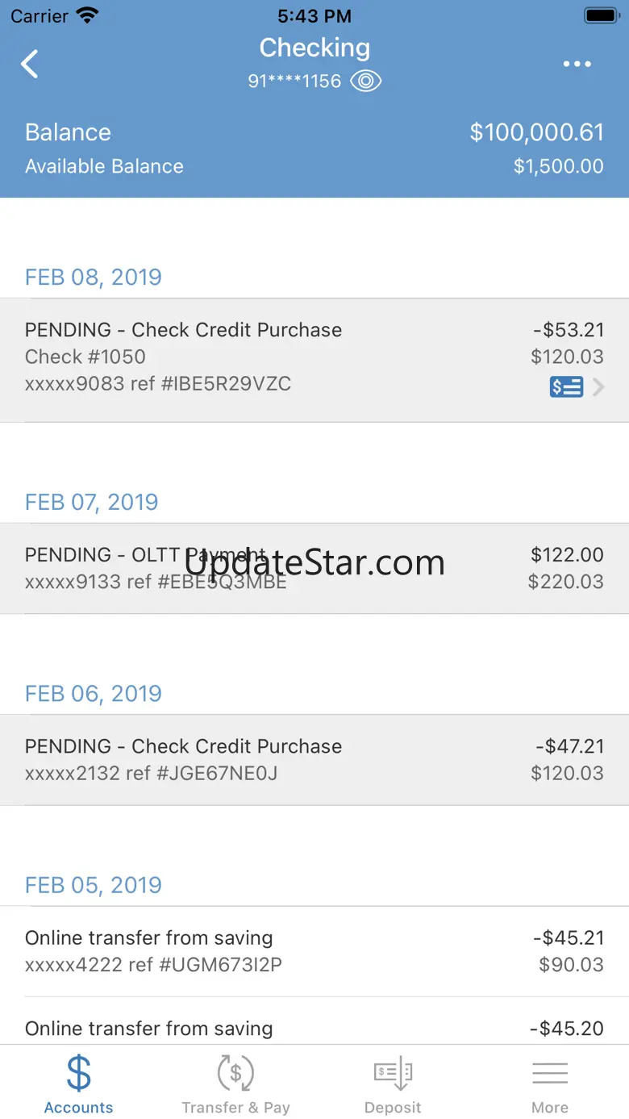Open the More hamburger menu
Image resolution: width=629 pixels, height=1119 pixels.
pyautogui.click(x=550, y=1074)
